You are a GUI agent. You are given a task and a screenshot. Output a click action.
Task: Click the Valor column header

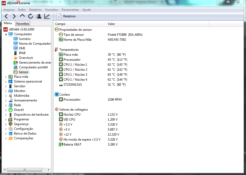157,24
